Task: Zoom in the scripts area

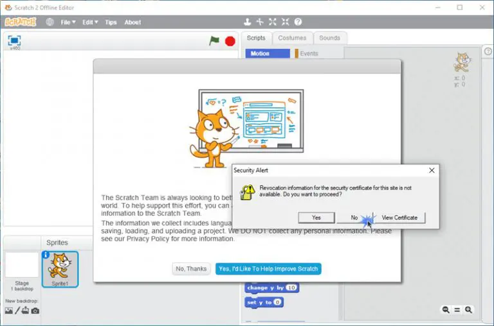Action: [x=468, y=310]
